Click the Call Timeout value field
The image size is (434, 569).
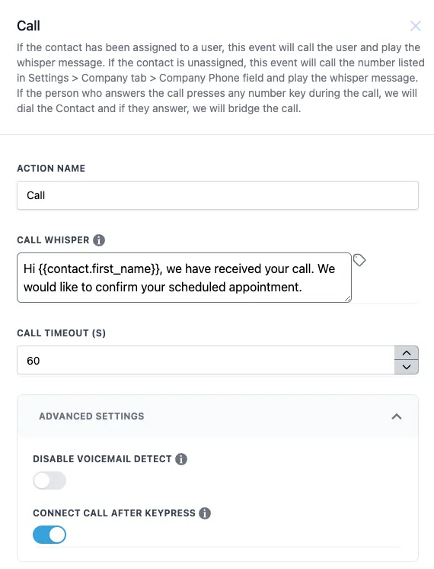(206, 360)
